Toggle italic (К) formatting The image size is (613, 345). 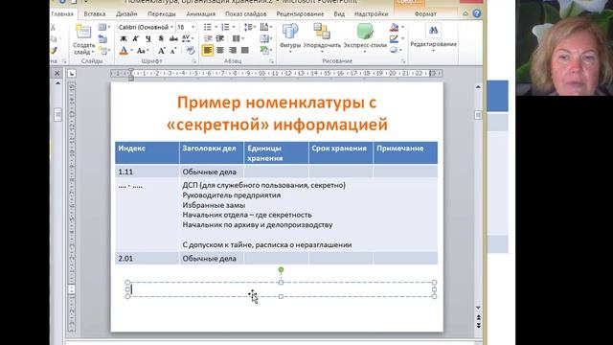[136, 38]
